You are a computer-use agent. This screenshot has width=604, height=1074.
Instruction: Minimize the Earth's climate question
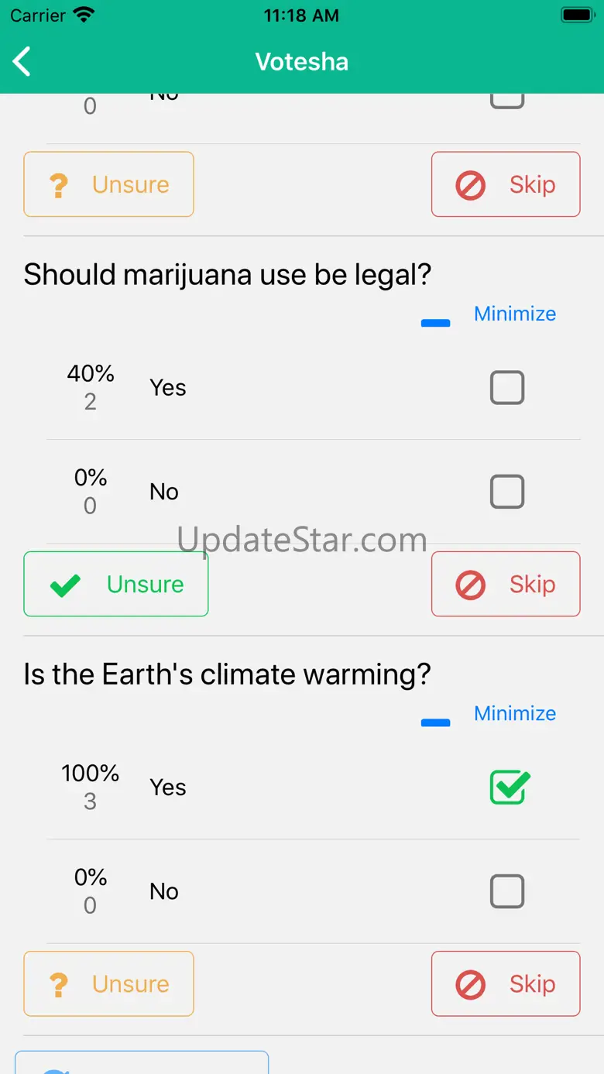click(x=515, y=713)
